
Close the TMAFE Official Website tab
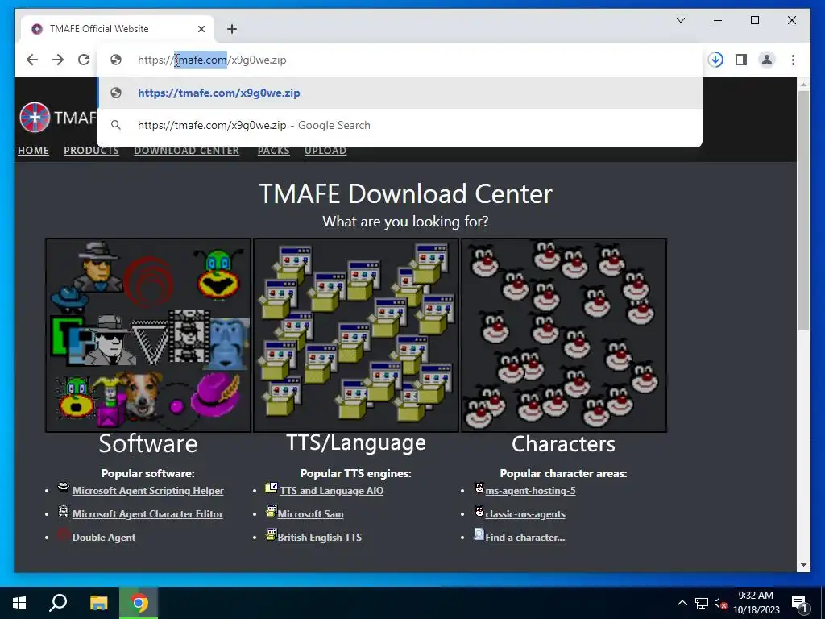201,29
